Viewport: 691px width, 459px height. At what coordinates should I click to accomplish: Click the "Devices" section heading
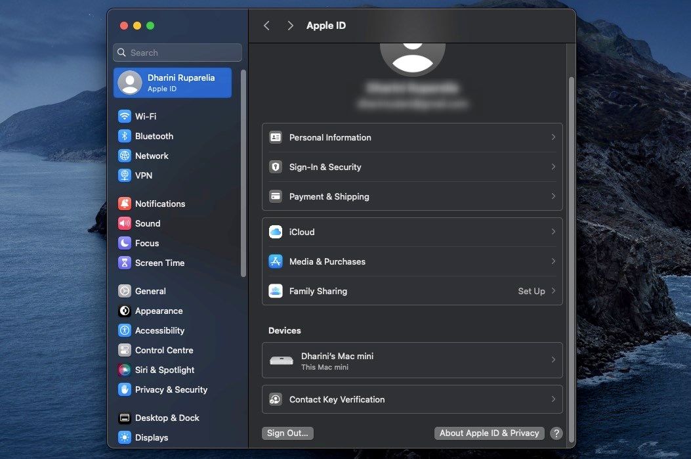[x=285, y=330]
